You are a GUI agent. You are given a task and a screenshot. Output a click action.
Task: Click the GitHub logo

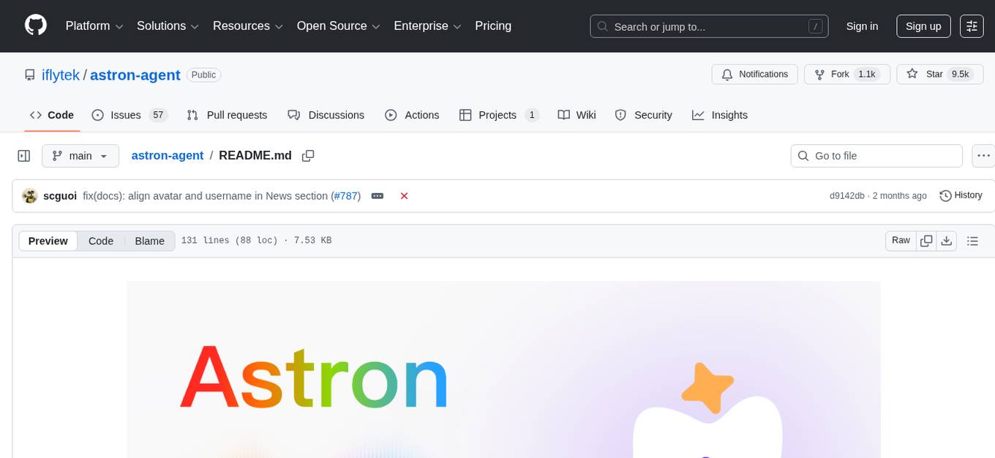[x=35, y=26]
